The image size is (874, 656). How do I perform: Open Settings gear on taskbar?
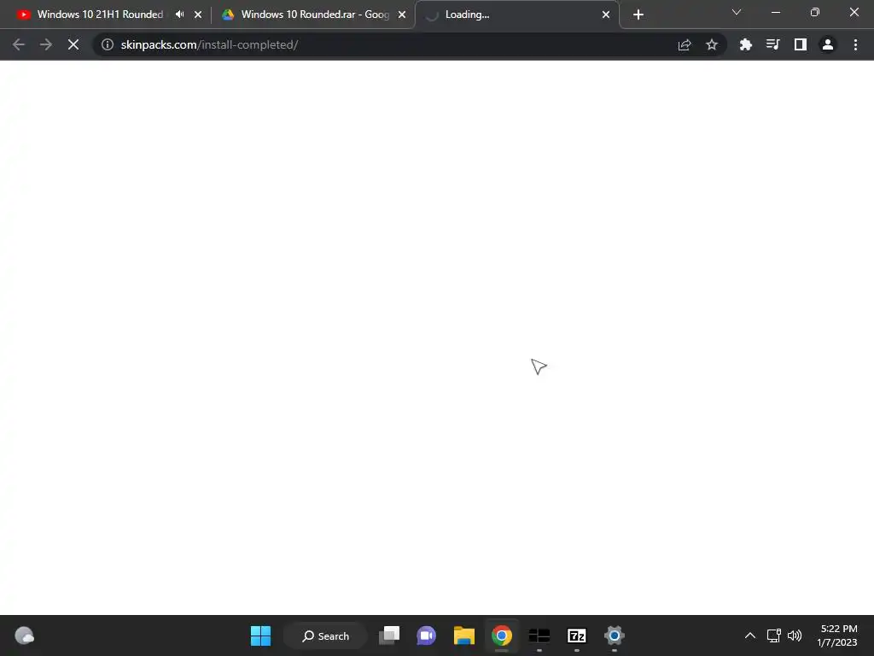point(615,635)
